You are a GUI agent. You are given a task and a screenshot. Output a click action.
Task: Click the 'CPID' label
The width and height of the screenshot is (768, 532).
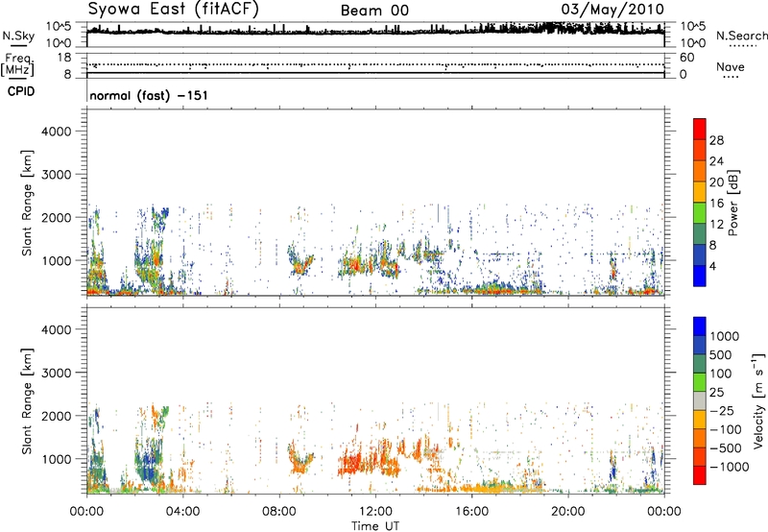[21, 91]
